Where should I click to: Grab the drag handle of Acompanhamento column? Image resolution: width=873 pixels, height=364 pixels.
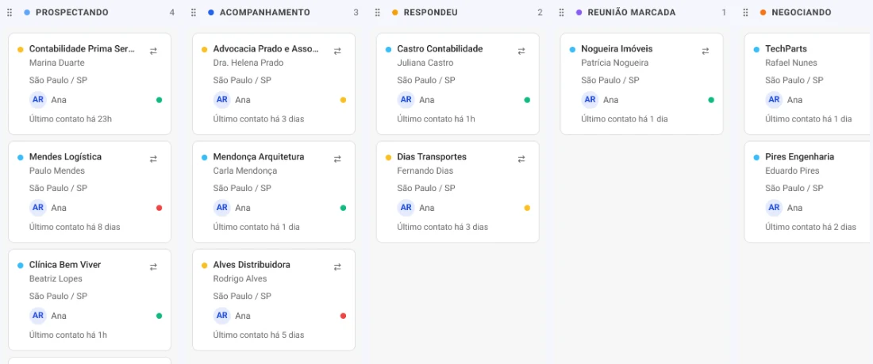194,12
